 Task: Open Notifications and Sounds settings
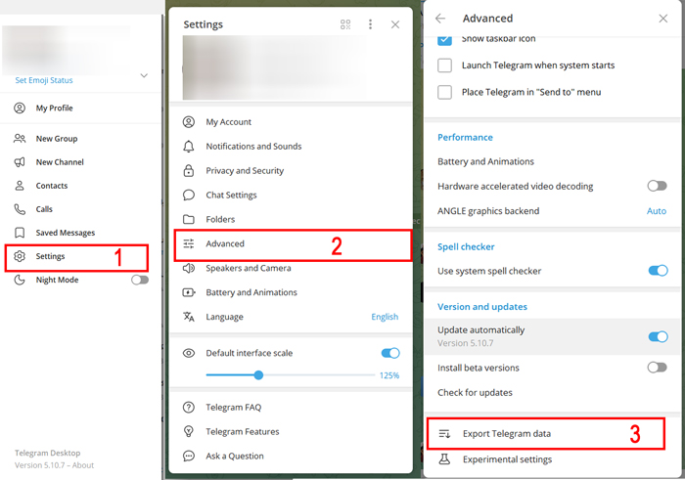click(x=291, y=147)
